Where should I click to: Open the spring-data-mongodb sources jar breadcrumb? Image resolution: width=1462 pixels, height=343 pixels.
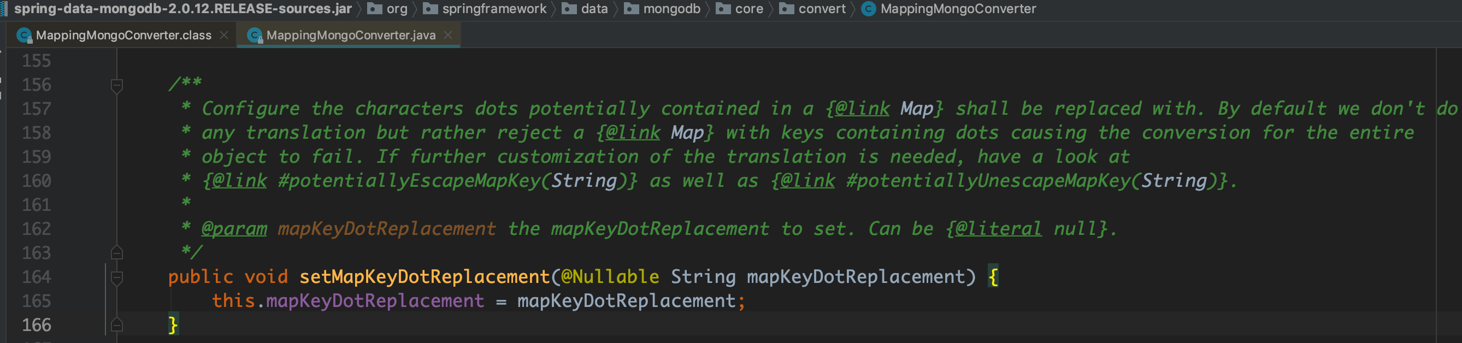pyautogui.click(x=182, y=9)
